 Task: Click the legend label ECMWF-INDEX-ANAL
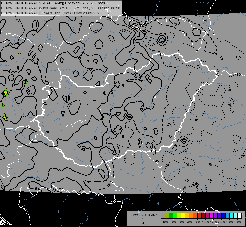tap(143, 215)
